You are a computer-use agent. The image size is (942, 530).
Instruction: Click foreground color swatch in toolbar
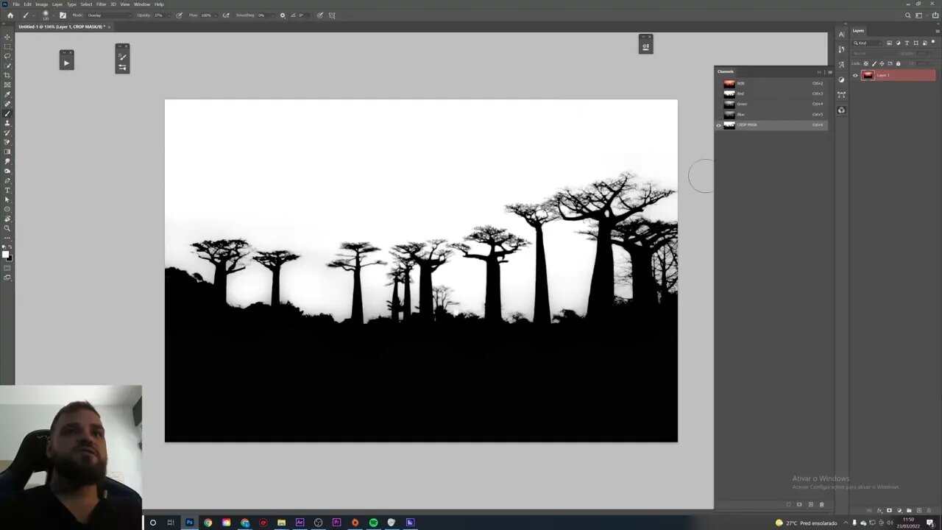[x=5, y=255]
